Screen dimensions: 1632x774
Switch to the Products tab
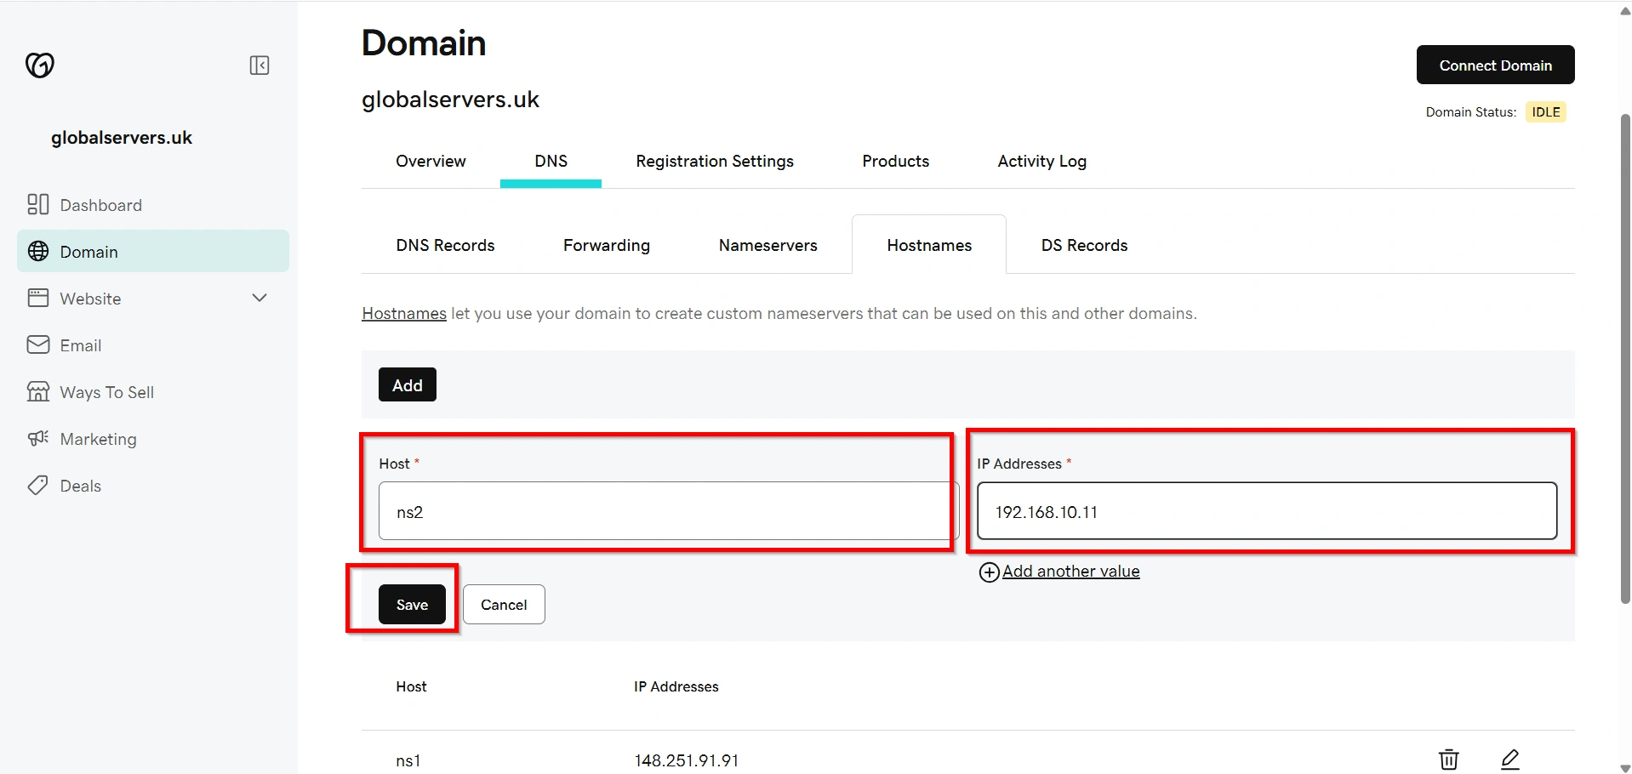tap(895, 161)
